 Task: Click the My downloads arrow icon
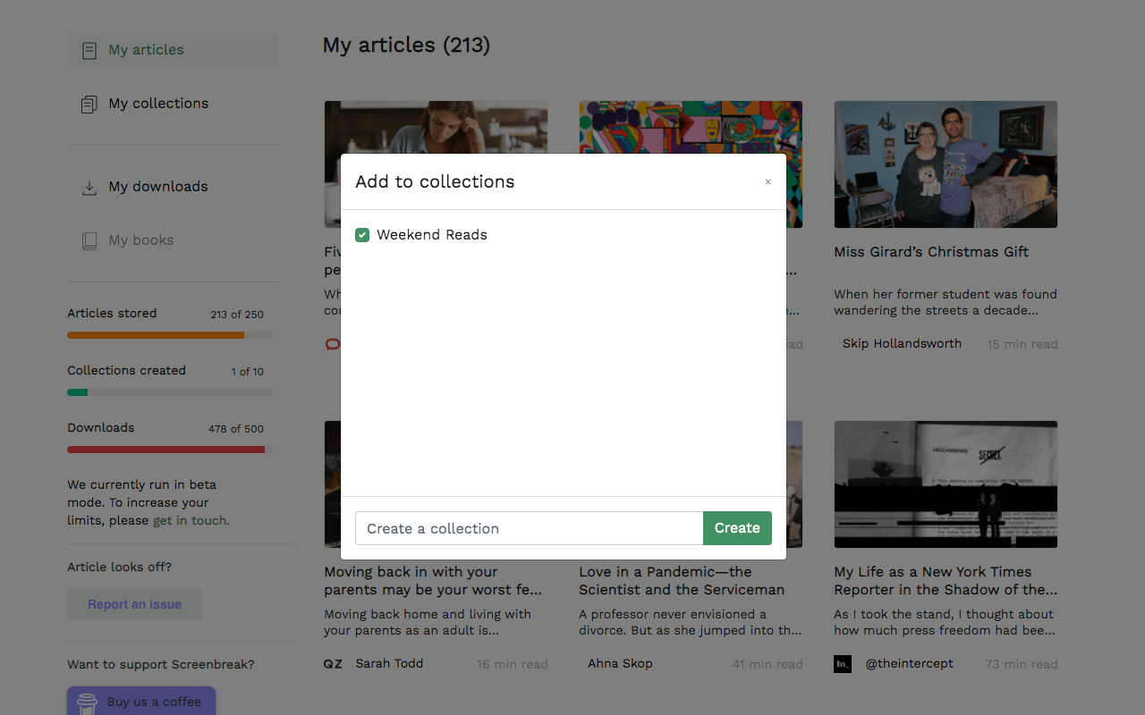point(89,188)
